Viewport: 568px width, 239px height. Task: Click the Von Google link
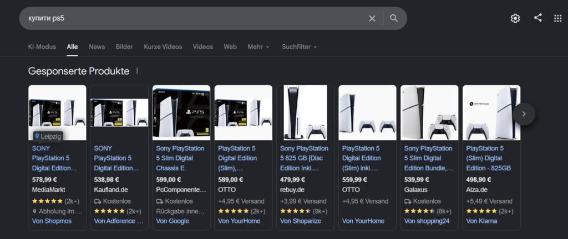(173, 221)
